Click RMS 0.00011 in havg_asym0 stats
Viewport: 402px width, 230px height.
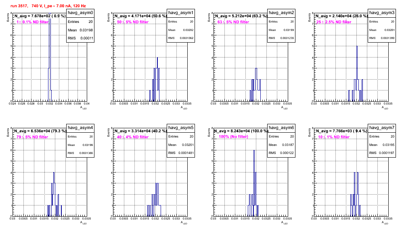(x=80, y=38)
